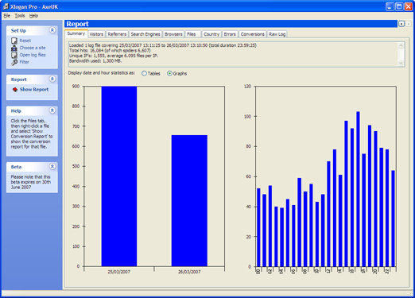Click the 'Bandwidth used: 1,300 MB' line
This screenshot has width=415, height=298.
coord(95,61)
